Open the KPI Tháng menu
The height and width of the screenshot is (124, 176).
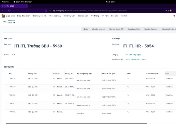(x=95, y=16)
